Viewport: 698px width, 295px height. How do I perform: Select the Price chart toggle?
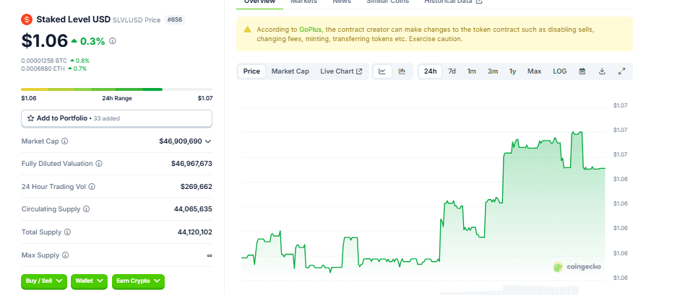(x=251, y=71)
